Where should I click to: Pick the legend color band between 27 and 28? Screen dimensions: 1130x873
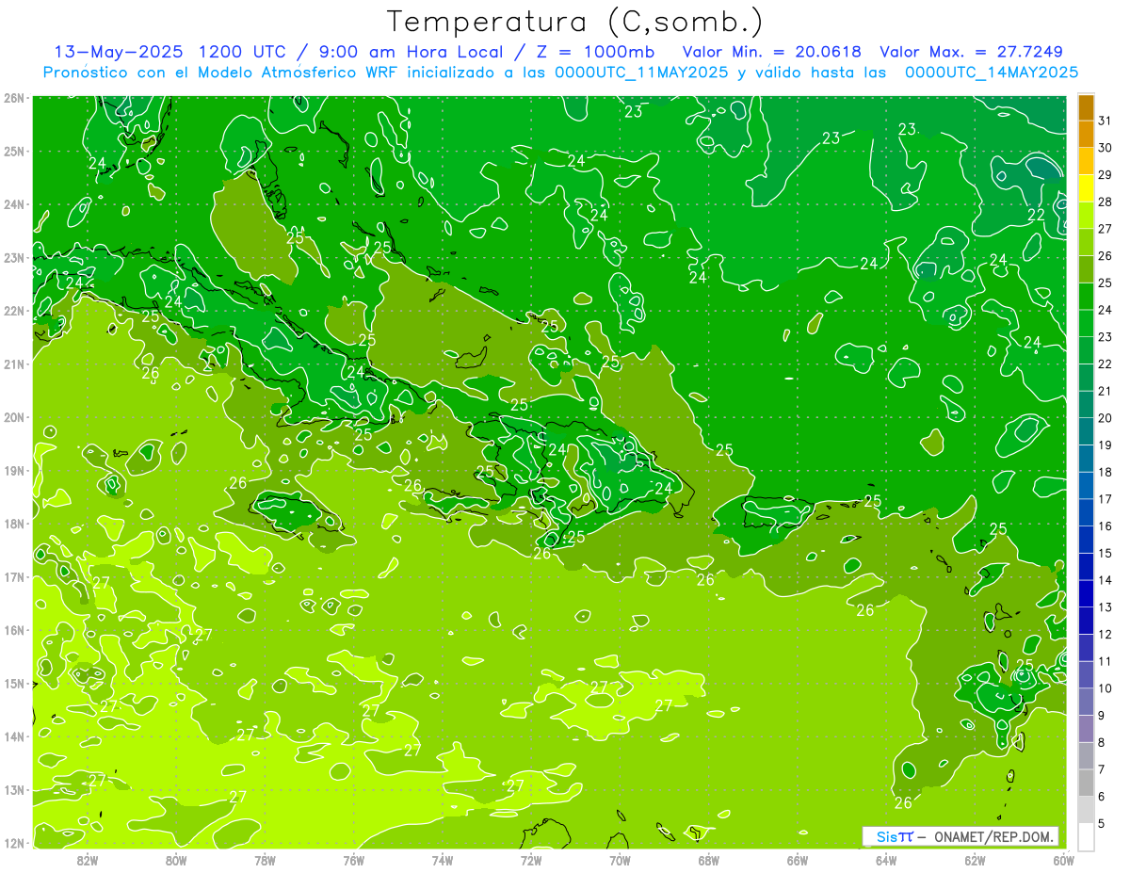click(x=1086, y=215)
